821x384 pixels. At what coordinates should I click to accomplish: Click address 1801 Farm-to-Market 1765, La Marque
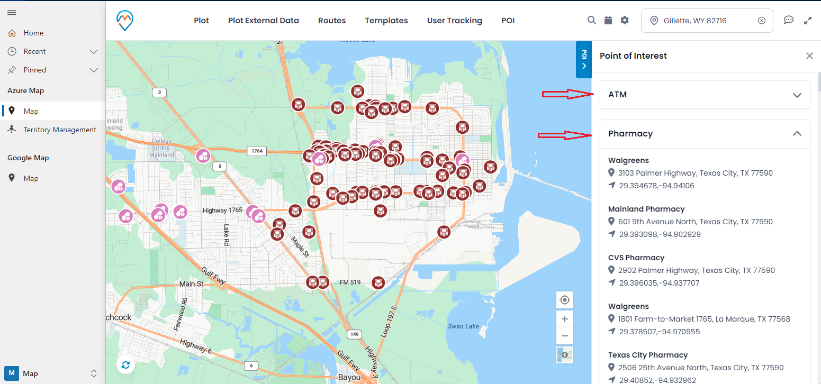[704, 319]
